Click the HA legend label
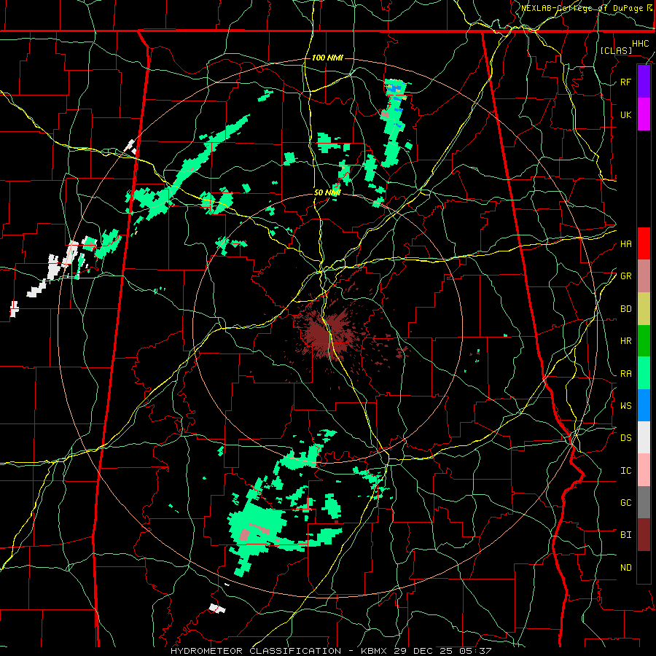Image resolution: width=656 pixels, height=656 pixels. [x=625, y=244]
